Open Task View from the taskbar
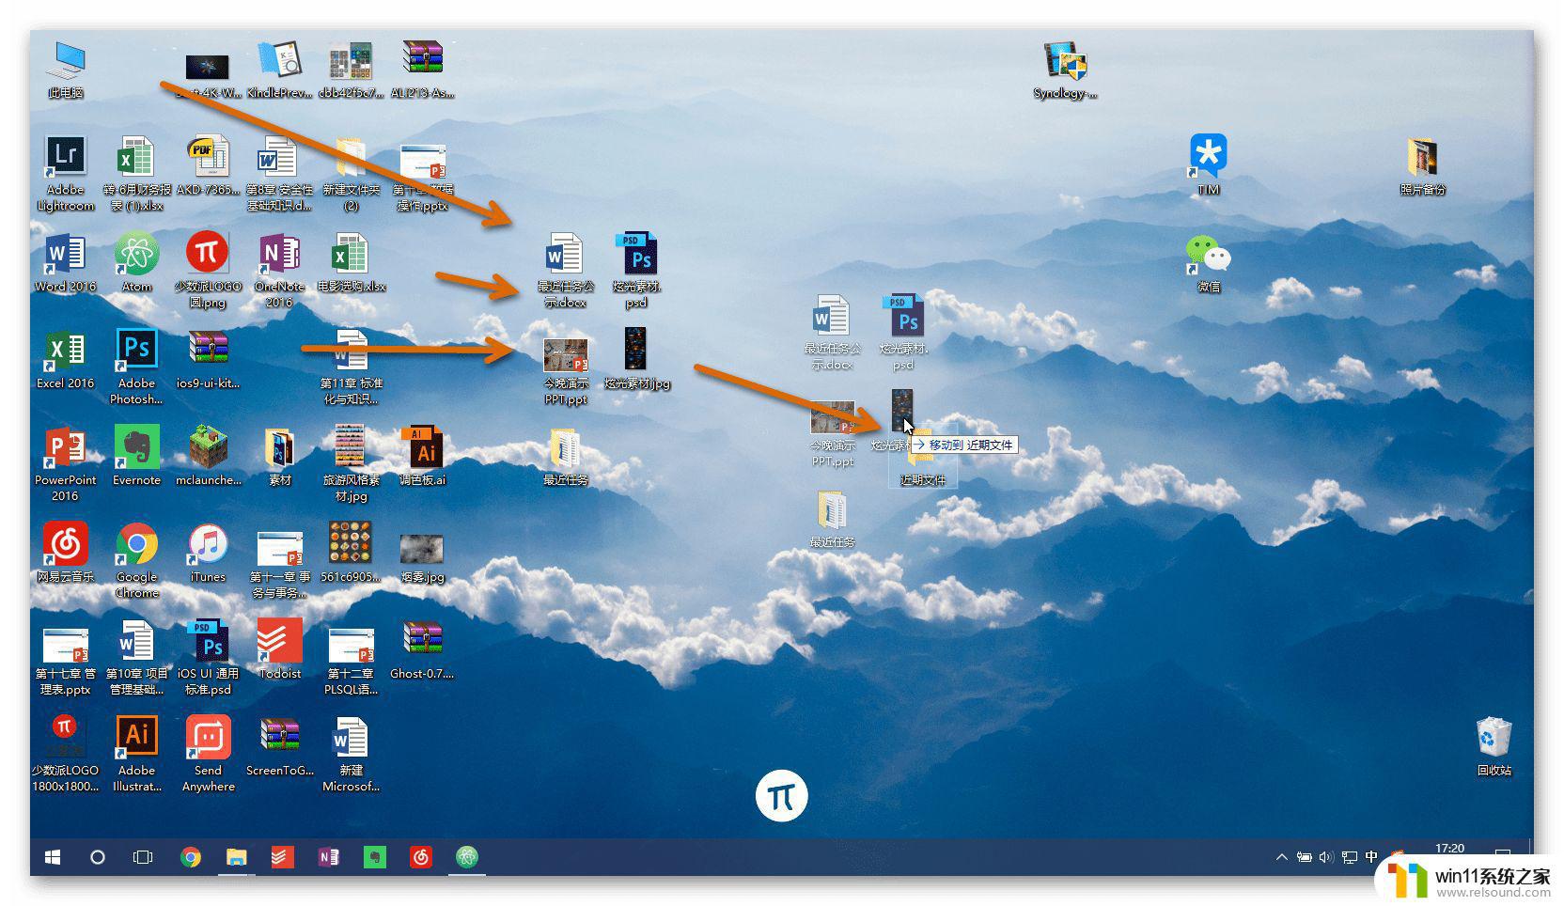The width and height of the screenshot is (1564, 906). [143, 857]
